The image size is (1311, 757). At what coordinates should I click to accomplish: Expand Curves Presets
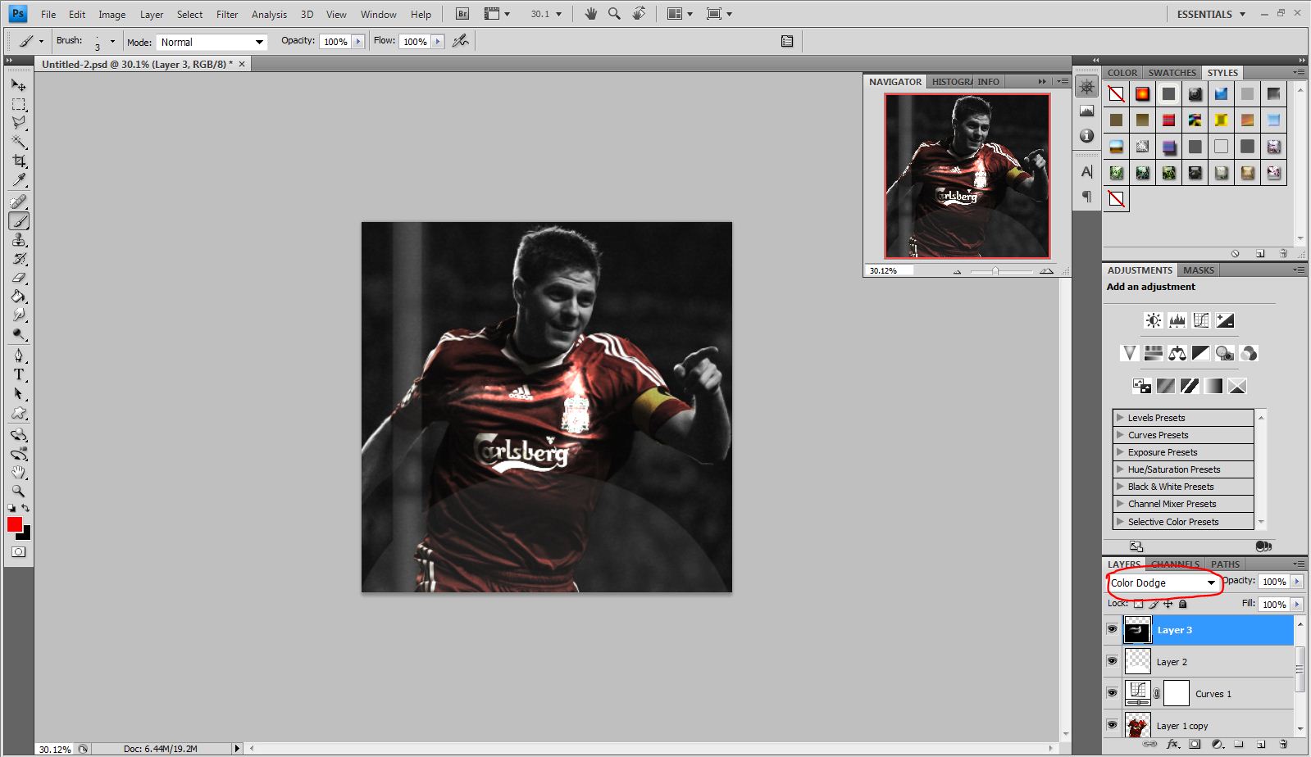tap(1120, 435)
